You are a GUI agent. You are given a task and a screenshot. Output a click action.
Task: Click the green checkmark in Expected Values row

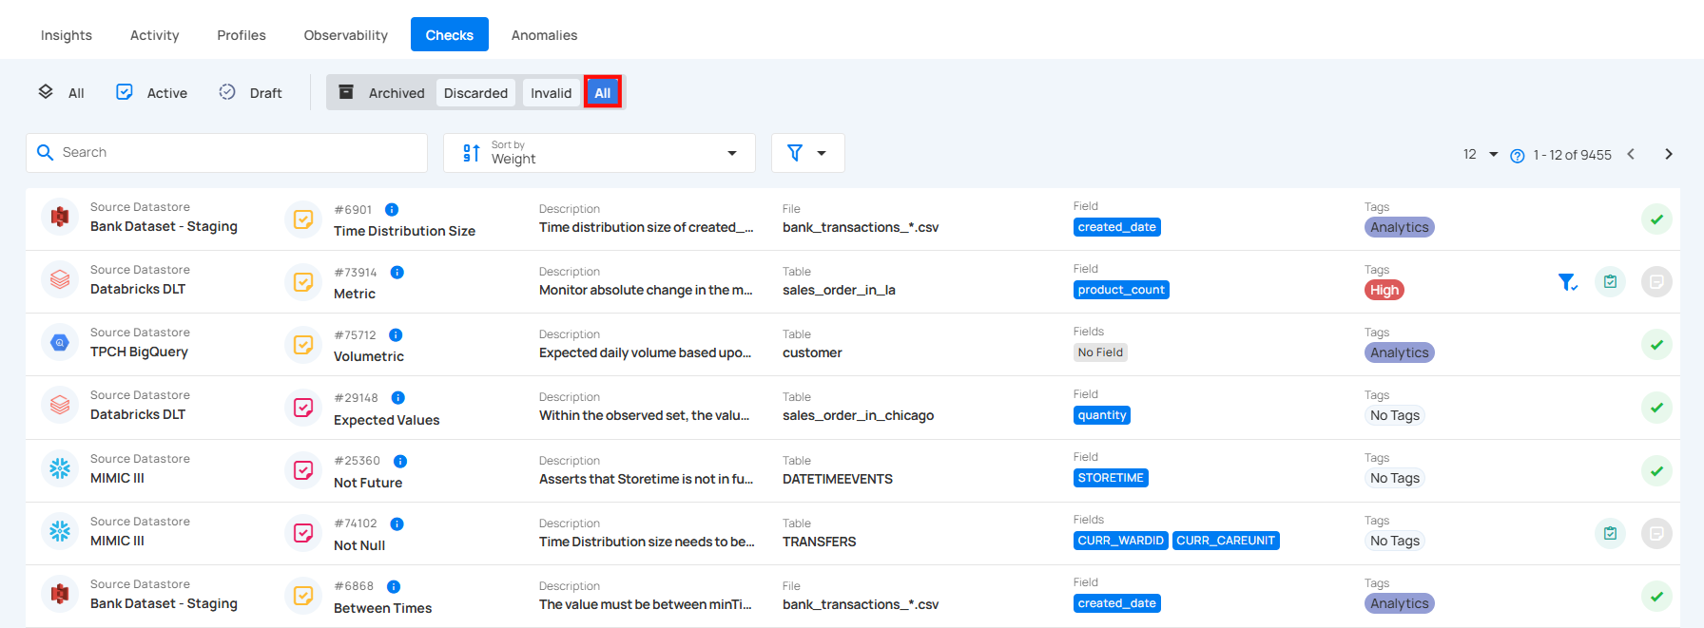click(1656, 408)
